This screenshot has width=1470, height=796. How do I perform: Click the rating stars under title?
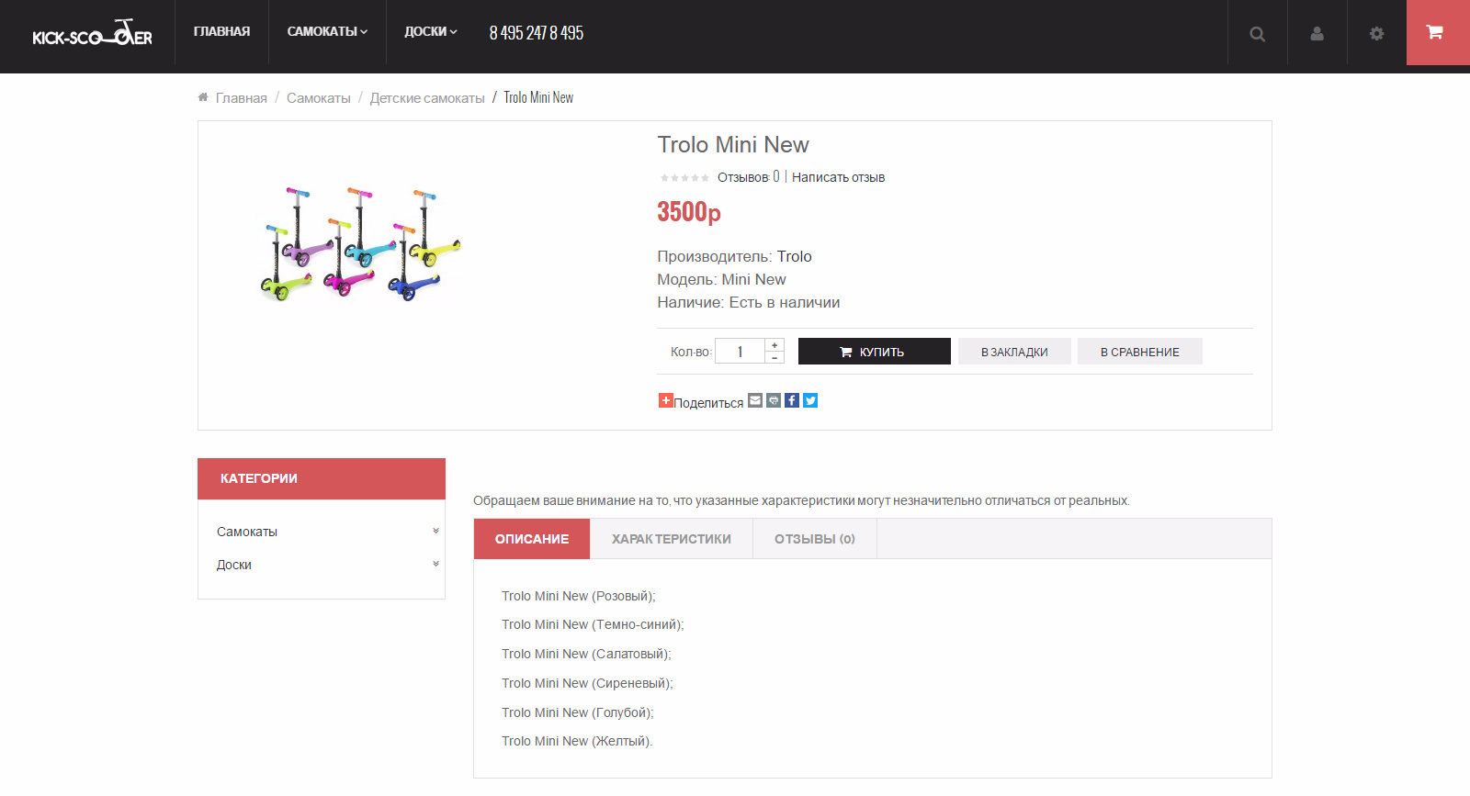tap(684, 178)
